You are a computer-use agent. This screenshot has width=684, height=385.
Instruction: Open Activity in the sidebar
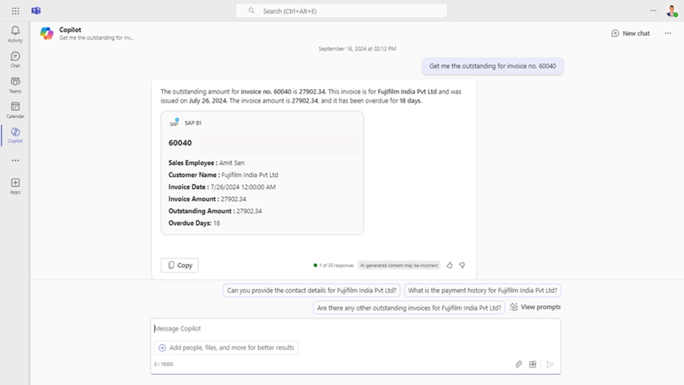[15, 34]
